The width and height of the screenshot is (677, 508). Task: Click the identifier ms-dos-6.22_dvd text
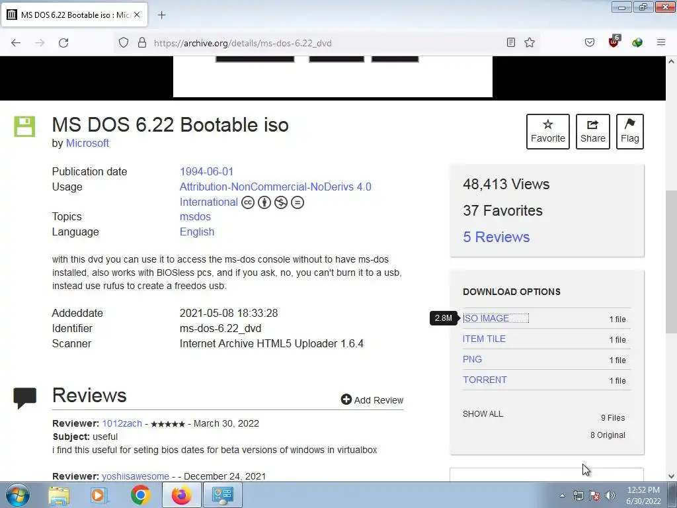point(220,328)
